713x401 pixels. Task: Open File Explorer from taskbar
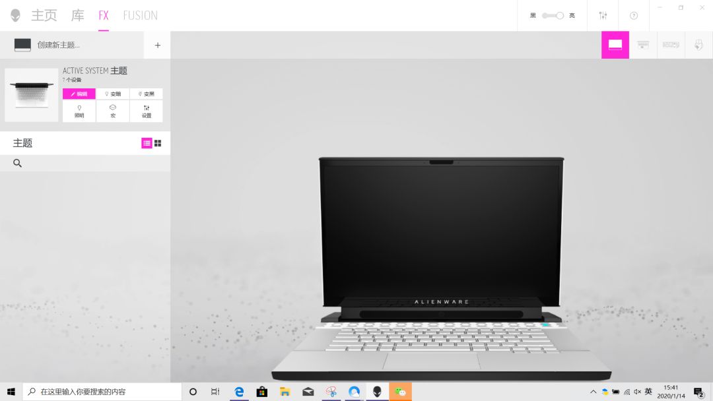point(285,392)
